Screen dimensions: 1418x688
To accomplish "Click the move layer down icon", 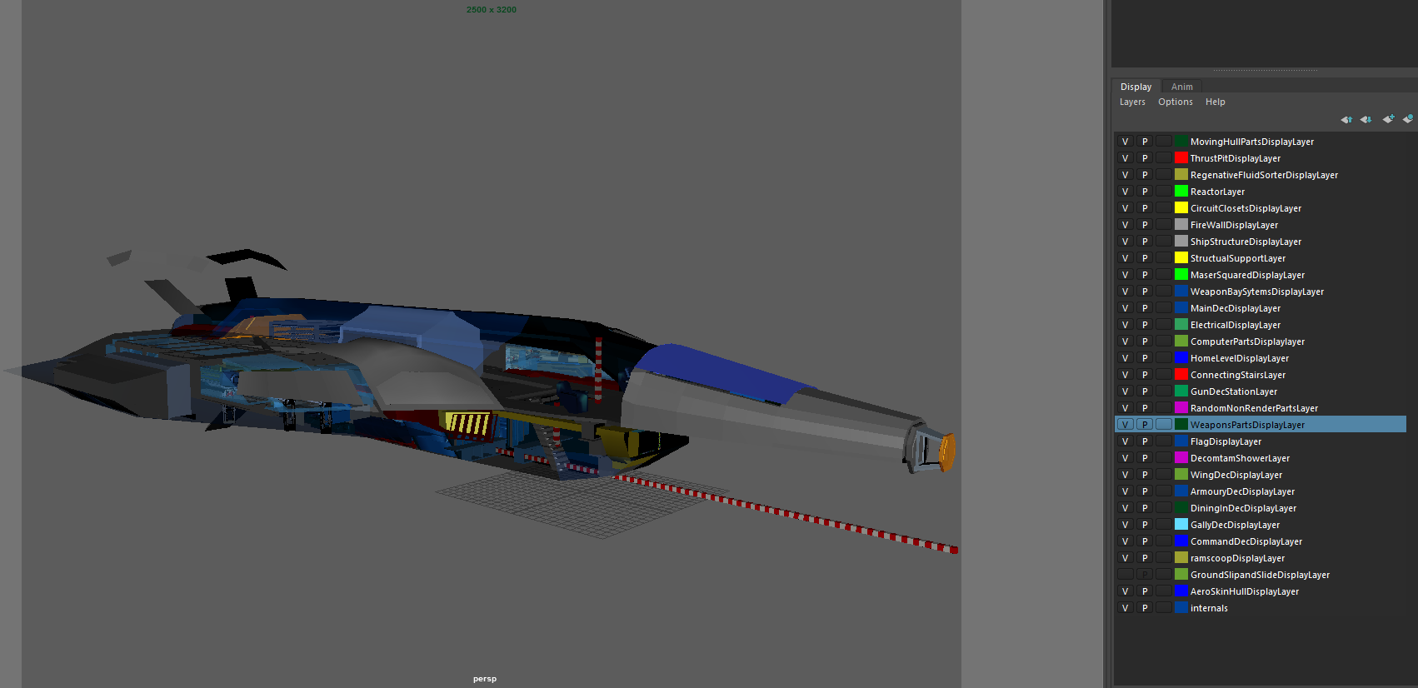I will [x=1366, y=119].
